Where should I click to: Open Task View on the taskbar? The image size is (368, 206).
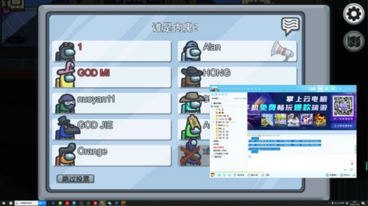(x=11, y=203)
